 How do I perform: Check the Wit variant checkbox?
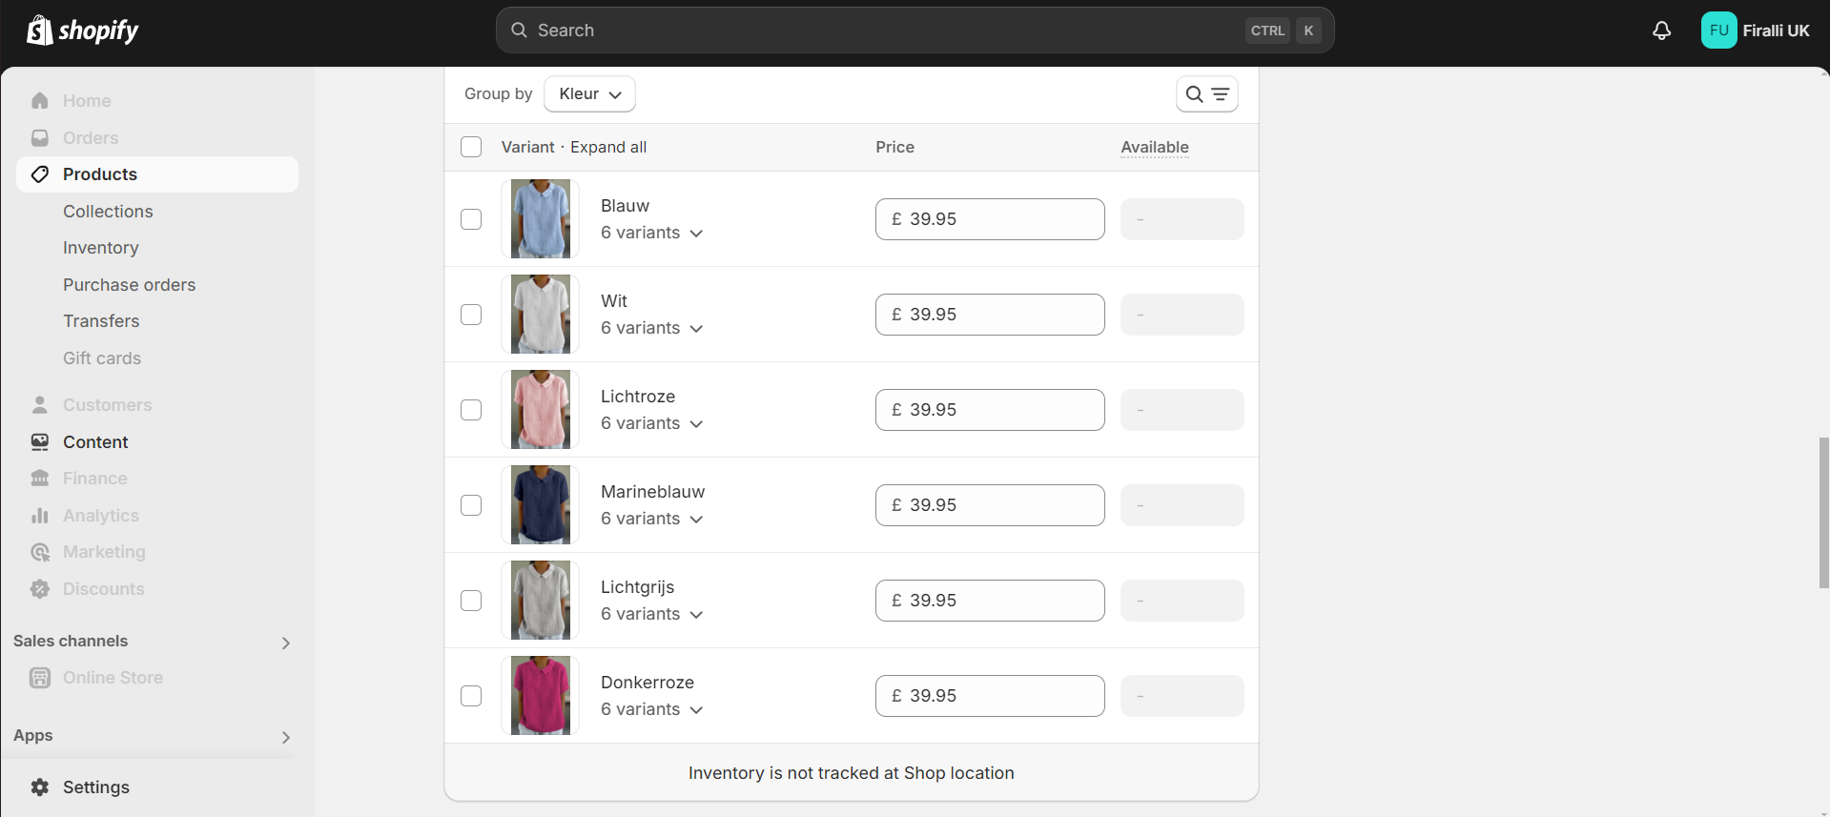click(x=471, y=315)
